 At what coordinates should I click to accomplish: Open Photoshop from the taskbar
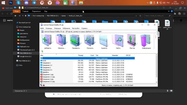pyautogui.click(x=11, y=3)
